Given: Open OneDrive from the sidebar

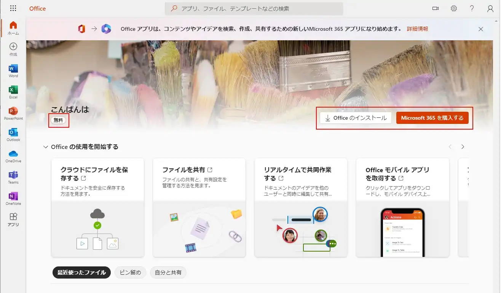Looking at the screenshot, I should pos(13,156).
